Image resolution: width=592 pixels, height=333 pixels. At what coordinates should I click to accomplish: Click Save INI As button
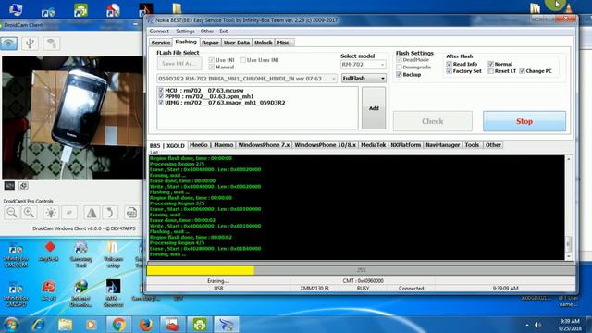pyautogui.click(x=179, y=64)
